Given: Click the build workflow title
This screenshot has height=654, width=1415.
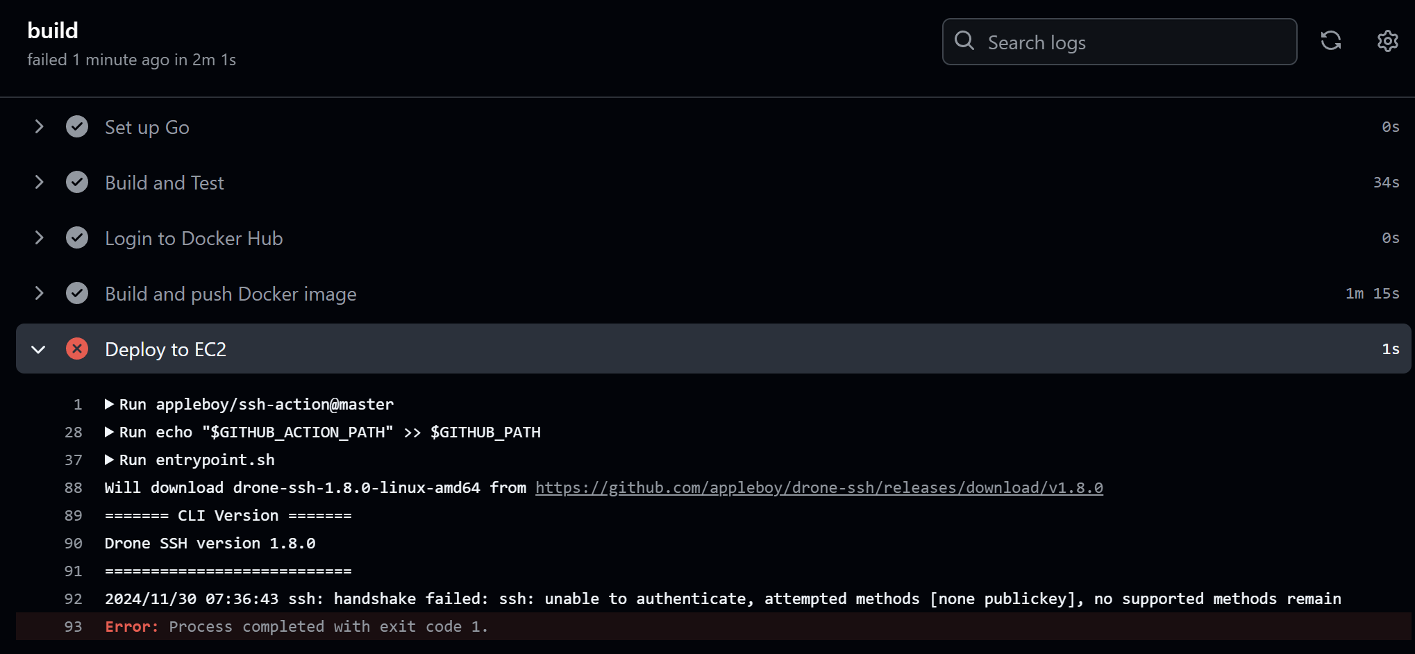Looking at the screenshot, I should (x=52, y=30).
